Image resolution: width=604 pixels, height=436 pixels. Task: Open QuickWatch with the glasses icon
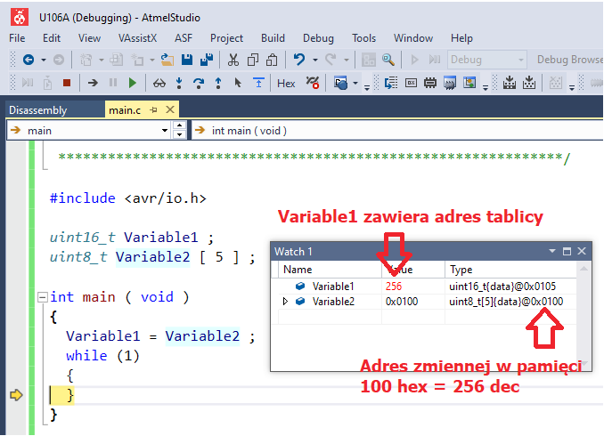click(159, 83)
